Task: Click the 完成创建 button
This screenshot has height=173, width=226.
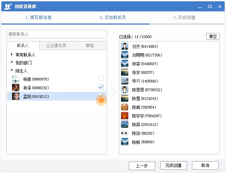Action: pyautogui.click(x=174, y=165)
